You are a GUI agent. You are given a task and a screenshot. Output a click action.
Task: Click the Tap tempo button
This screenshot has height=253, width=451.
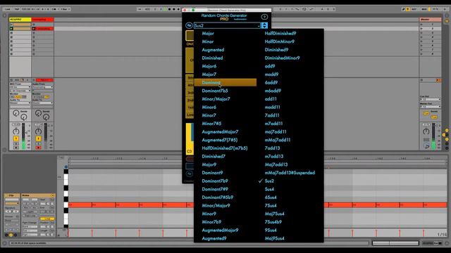17,9
